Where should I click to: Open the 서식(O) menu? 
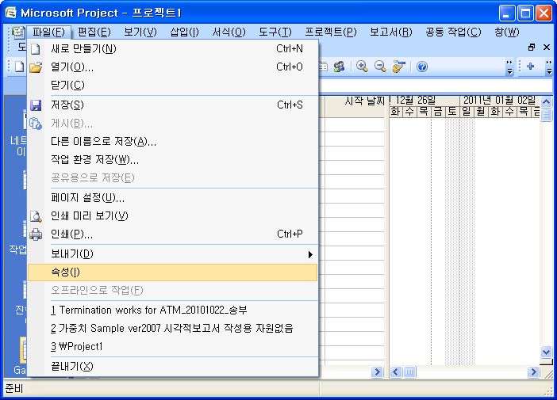[x=229, y=32]
